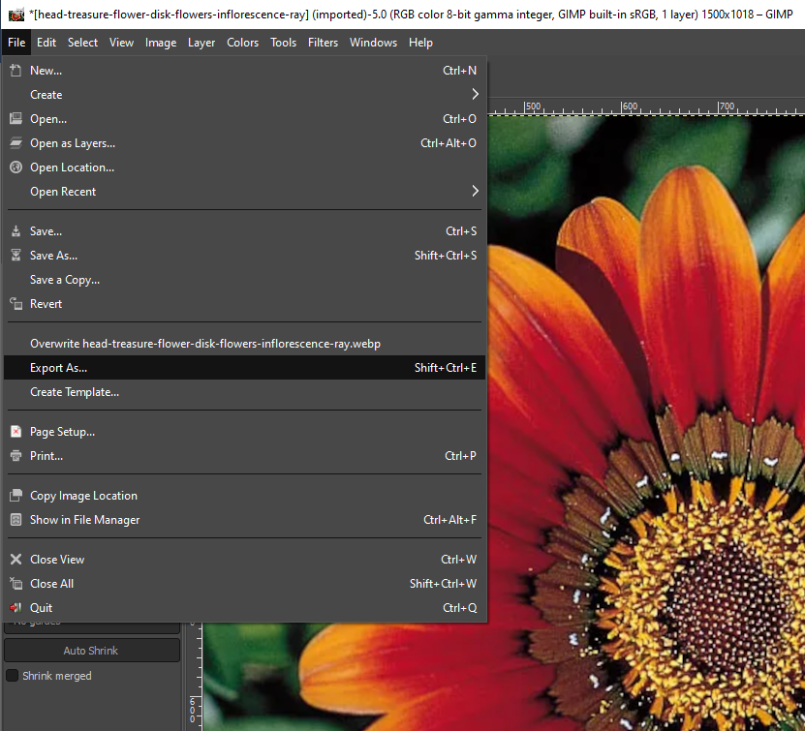805x731 pixels.
Task: Click the Page Setup icon
Action: click(x=15, y=432)
